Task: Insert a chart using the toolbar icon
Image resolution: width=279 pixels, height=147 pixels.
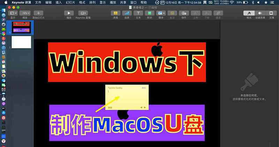Action: 127,13
